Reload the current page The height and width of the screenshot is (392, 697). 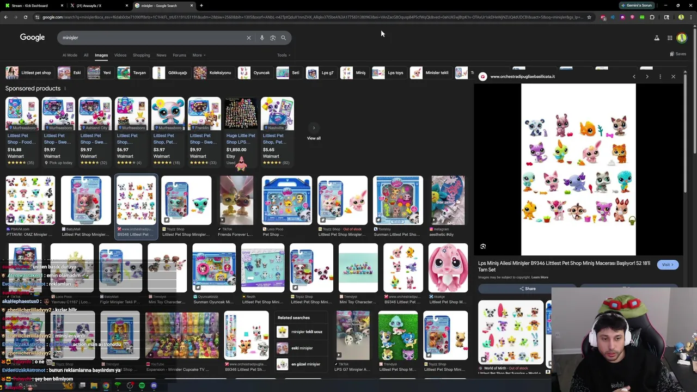pos(25,17)
